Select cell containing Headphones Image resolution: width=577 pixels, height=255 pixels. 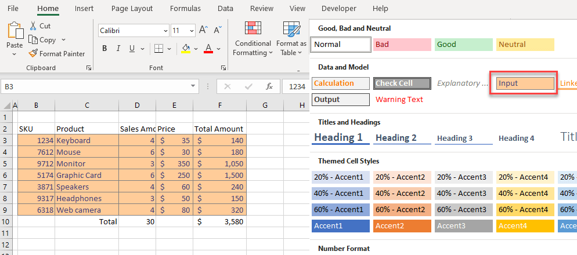coord(87,198)
